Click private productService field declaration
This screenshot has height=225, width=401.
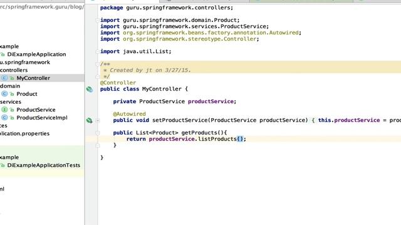(175, 101)
